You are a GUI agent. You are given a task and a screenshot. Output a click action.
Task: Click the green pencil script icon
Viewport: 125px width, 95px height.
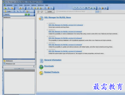coord(38,8)
